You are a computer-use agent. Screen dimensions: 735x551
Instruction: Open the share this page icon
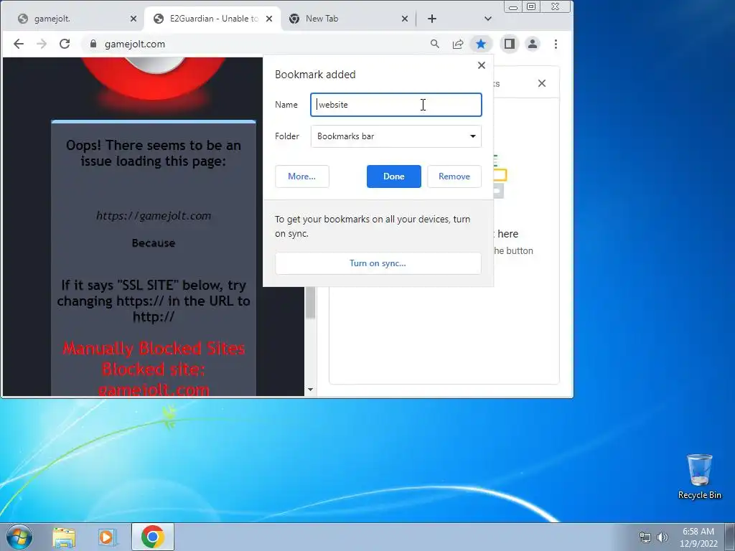click(x=458, y=44)
